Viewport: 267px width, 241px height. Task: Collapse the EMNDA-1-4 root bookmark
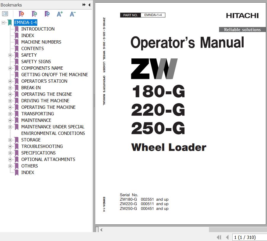pos(3,23)
